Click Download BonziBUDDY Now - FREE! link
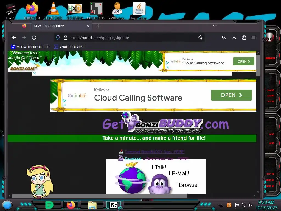This screenshot has height=211, width=281. point(155,152)
